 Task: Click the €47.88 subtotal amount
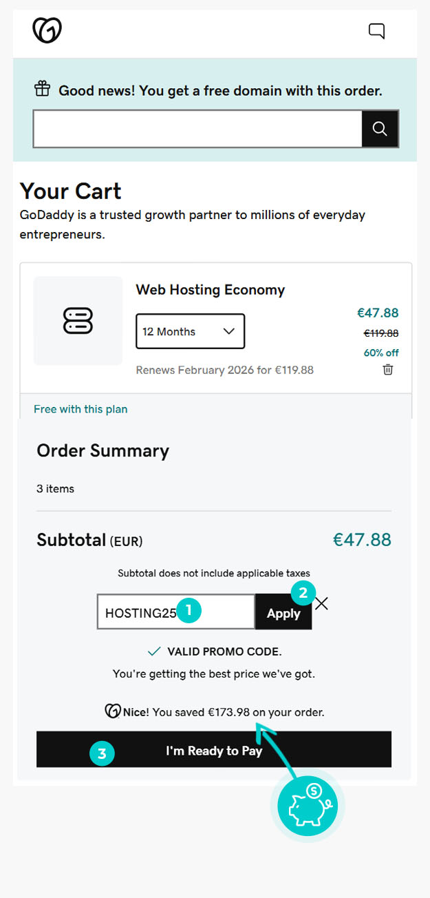(x=362, y=539)
